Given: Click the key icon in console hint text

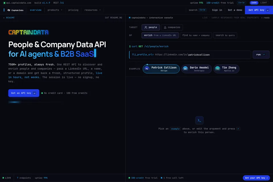Looking at the screenshot, I should click(238, 129).
